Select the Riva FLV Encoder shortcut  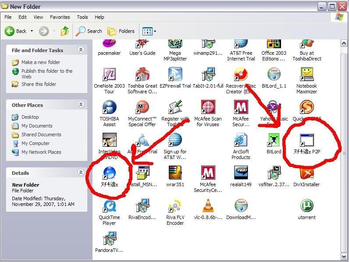(x=175, y=206)
